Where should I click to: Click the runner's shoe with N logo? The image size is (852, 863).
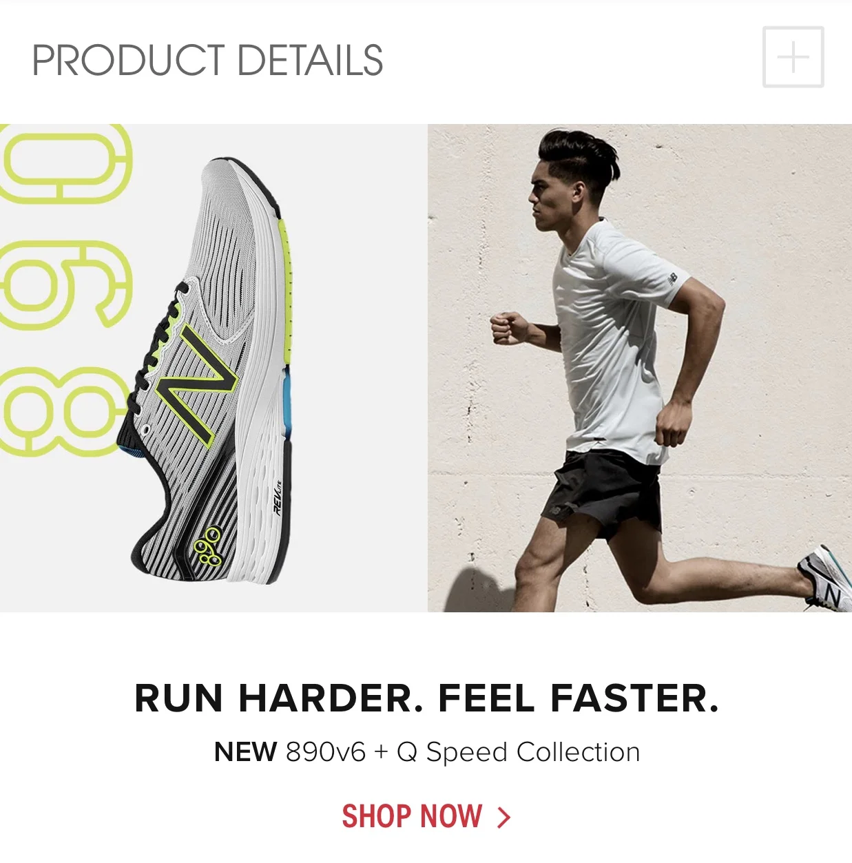(825, 577)
